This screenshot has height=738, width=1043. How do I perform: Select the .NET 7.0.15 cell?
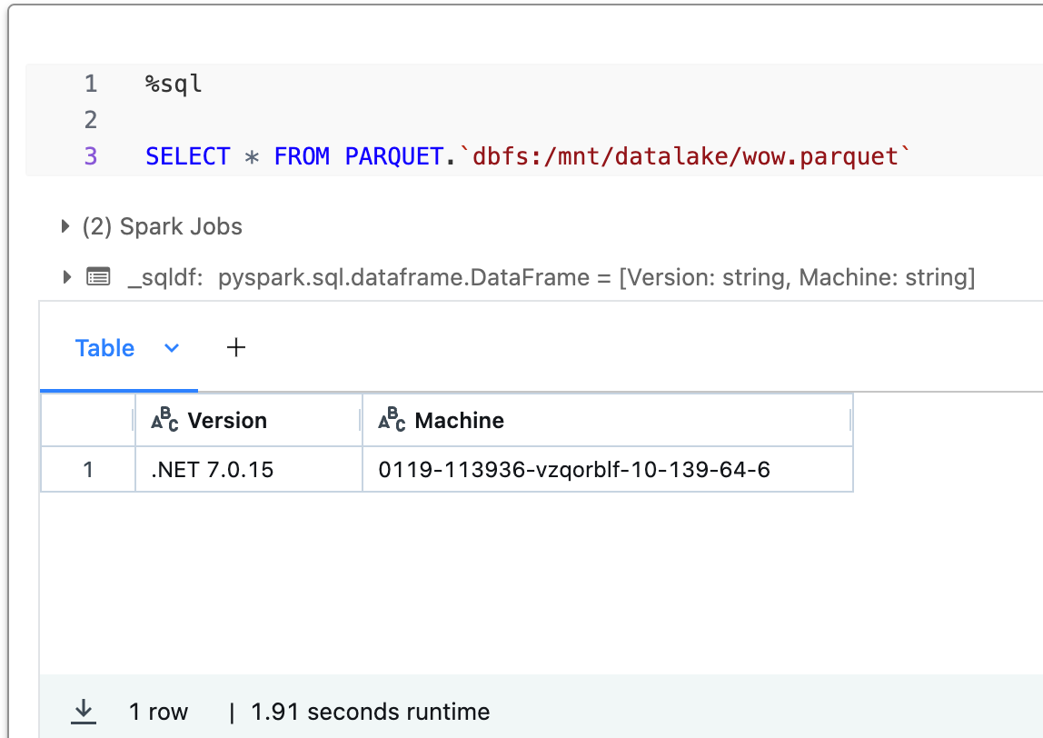(212, 470)
